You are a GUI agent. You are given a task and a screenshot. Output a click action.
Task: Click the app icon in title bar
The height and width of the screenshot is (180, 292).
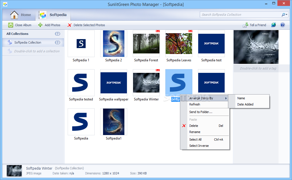click(5, 4)
